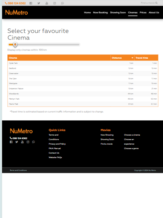Click the distance slider pin handle
The width and height of the screenshot is (163, 218).
15,45
